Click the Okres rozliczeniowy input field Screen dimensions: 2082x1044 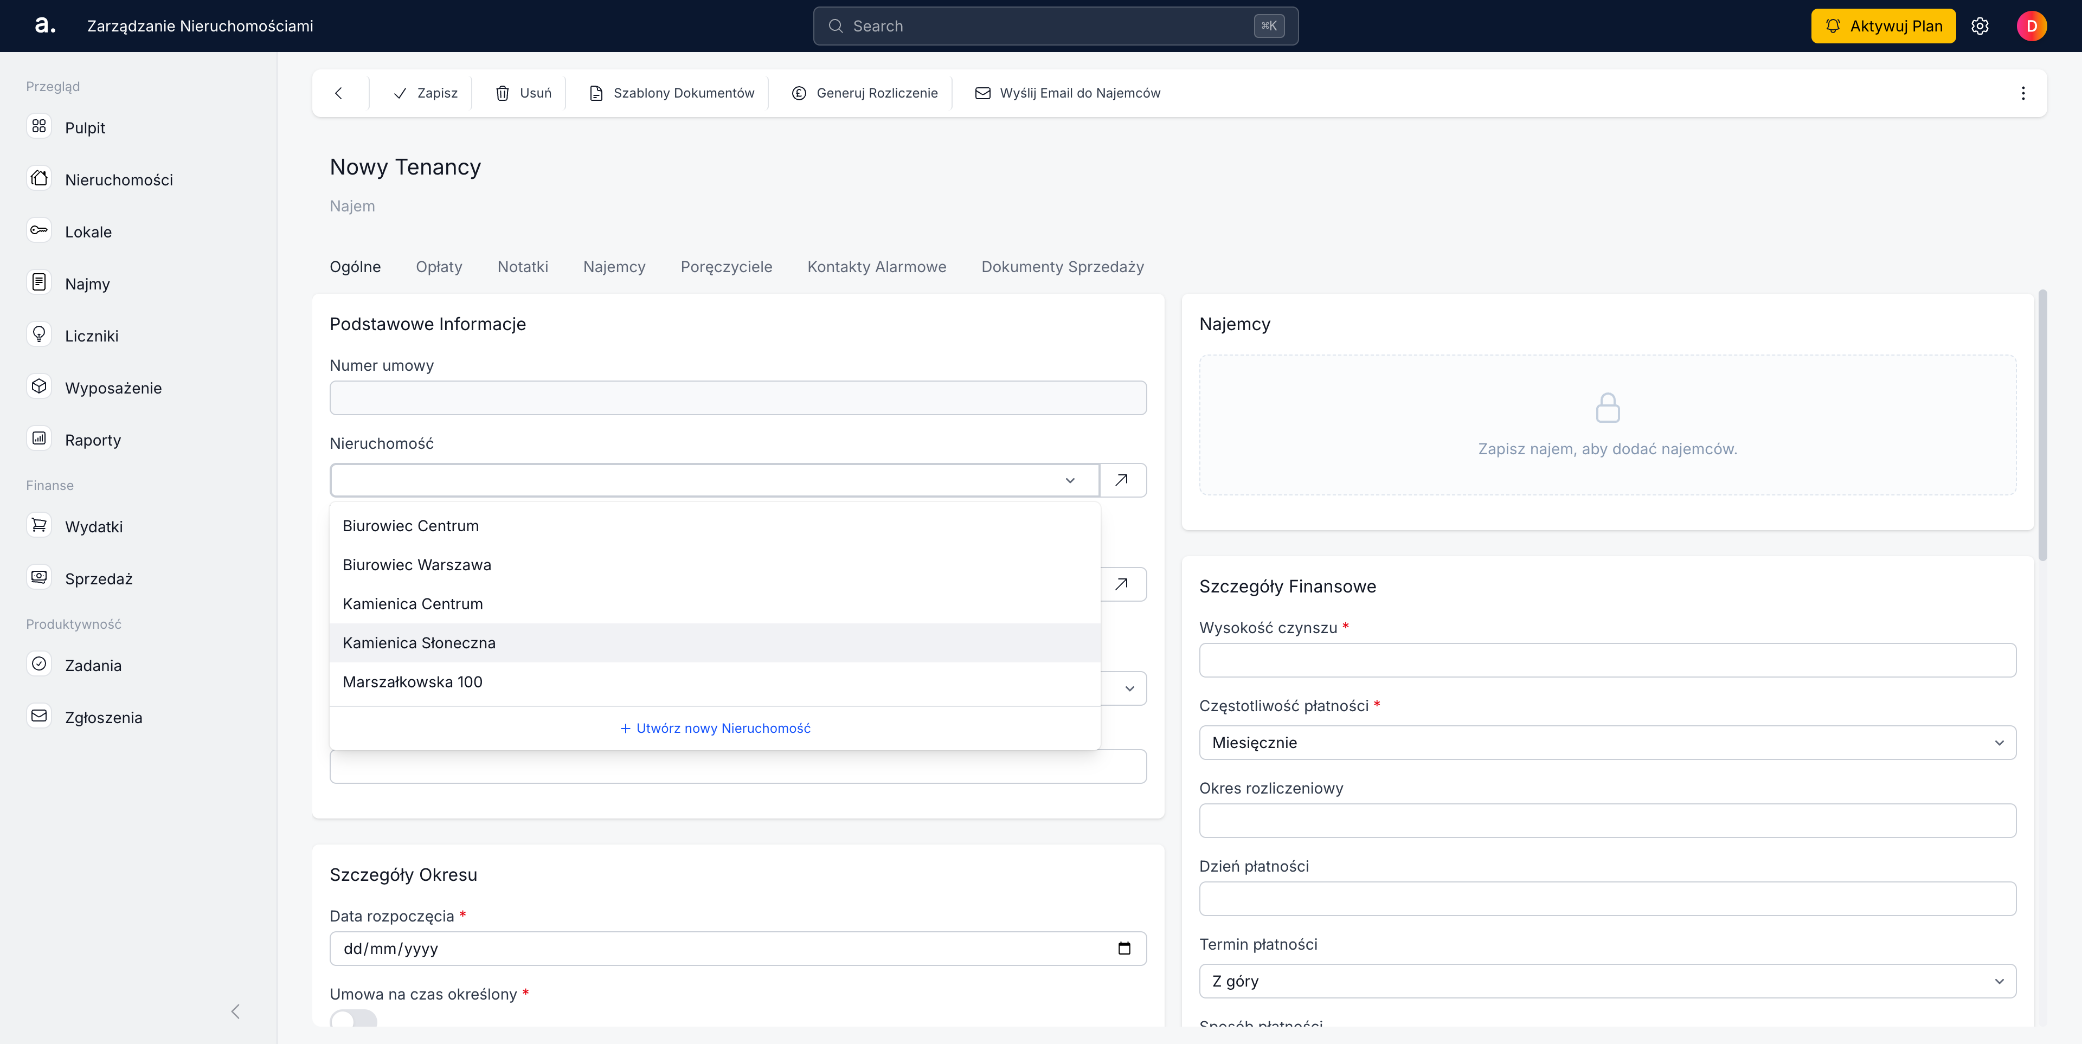click(1607, 820)
